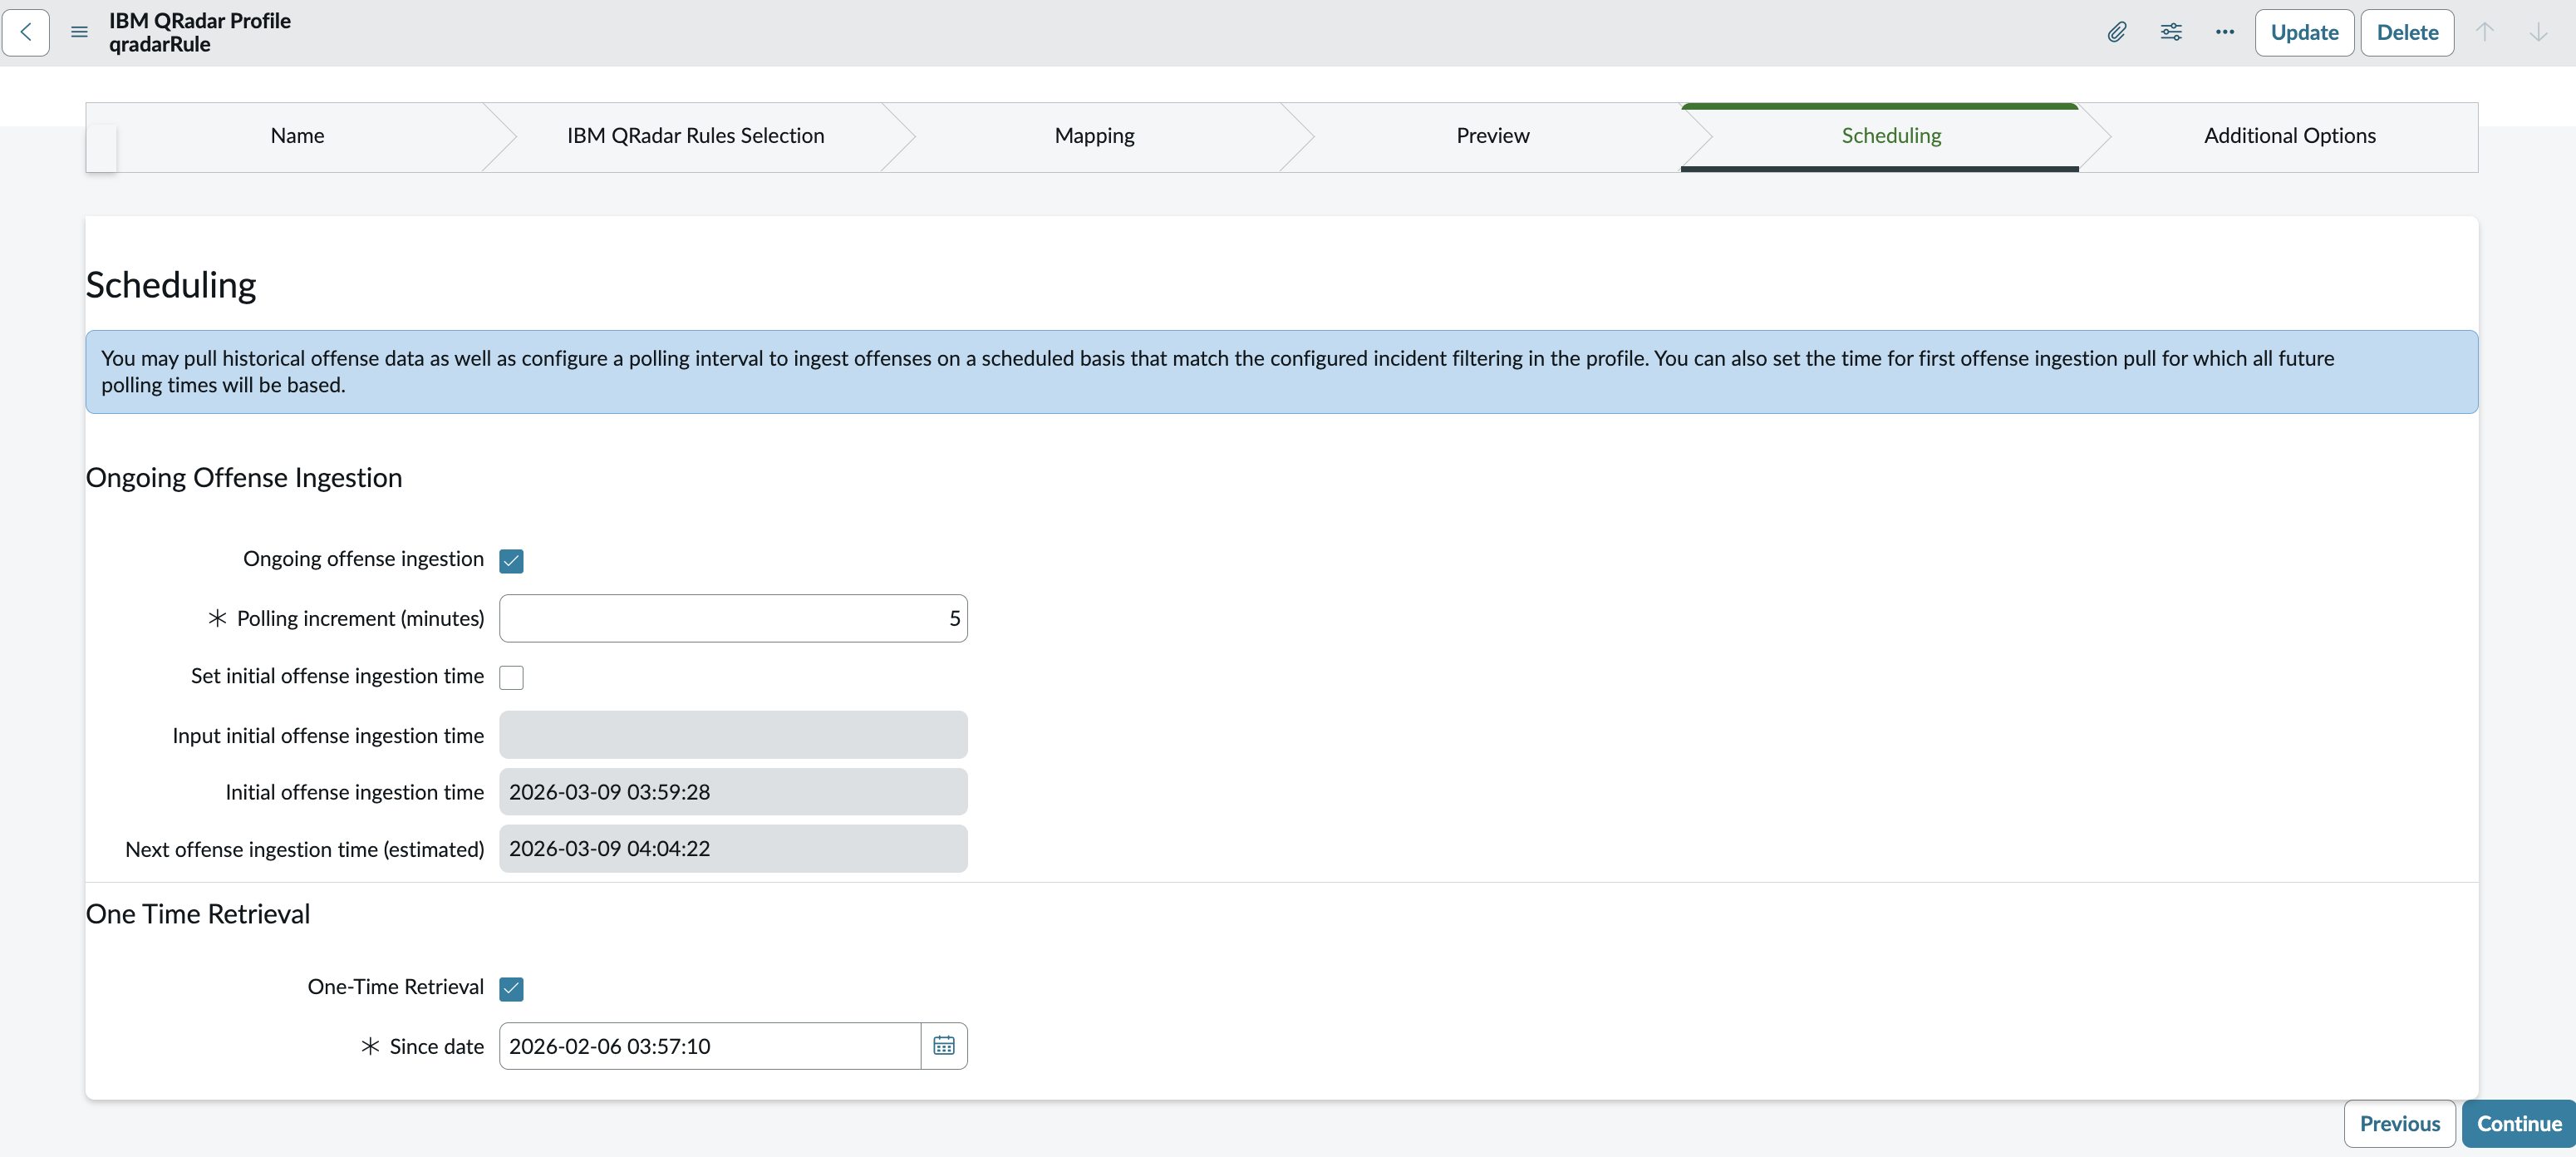This screenshot has height=1157, width=2576.
Task: Click the Ongoing Offense Ingestion section heading
Action: tap(244, 478)
